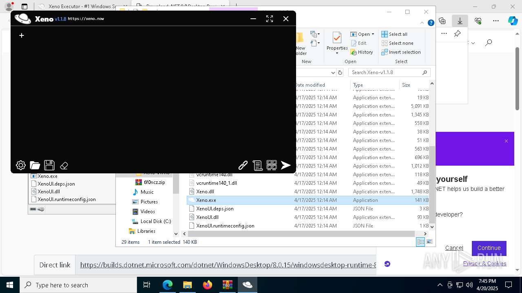Open file History in Explorer ribbon
Image resolution: width=522 pixels, height=293 pixels.
click(x=362, y=52)
